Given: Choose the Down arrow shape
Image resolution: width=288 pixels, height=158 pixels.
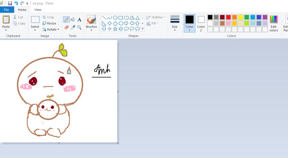Looking at the screenshot, I should pyautogui.click(x=104, y=29).
